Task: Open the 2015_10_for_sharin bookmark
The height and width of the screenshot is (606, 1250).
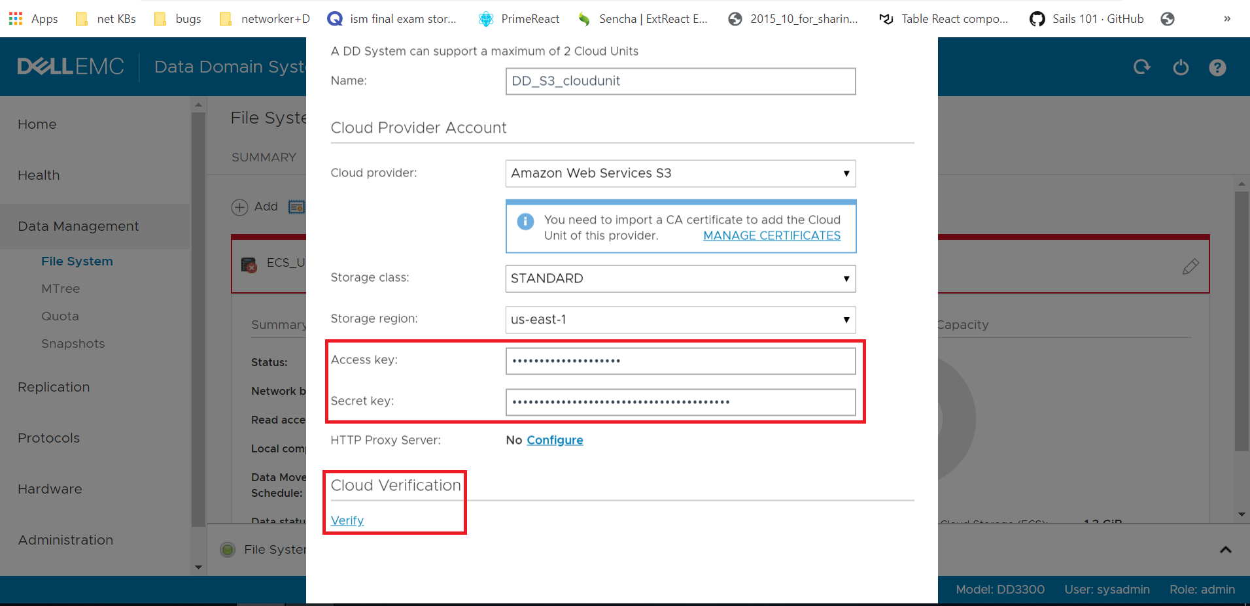Action: tap(793, 19)
